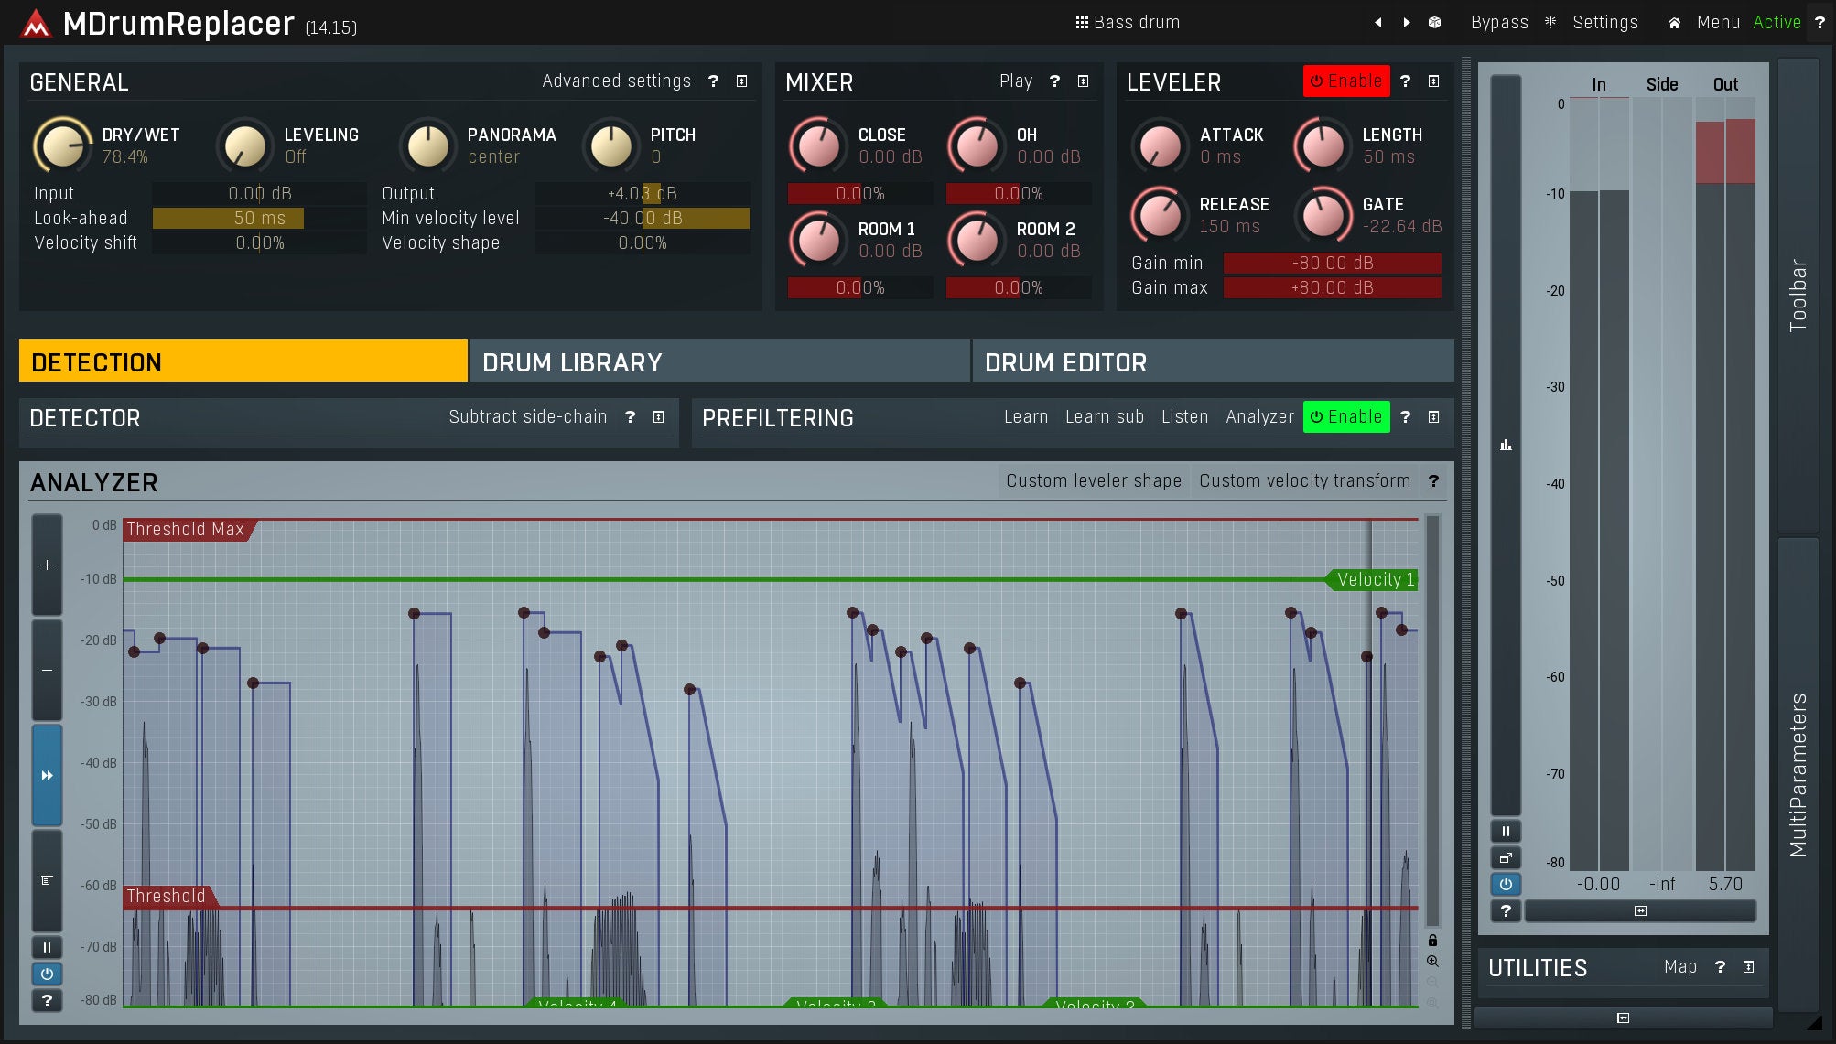Open the Bass drum preset selector
The image size is (1836, 1044).
point(1128,23)
